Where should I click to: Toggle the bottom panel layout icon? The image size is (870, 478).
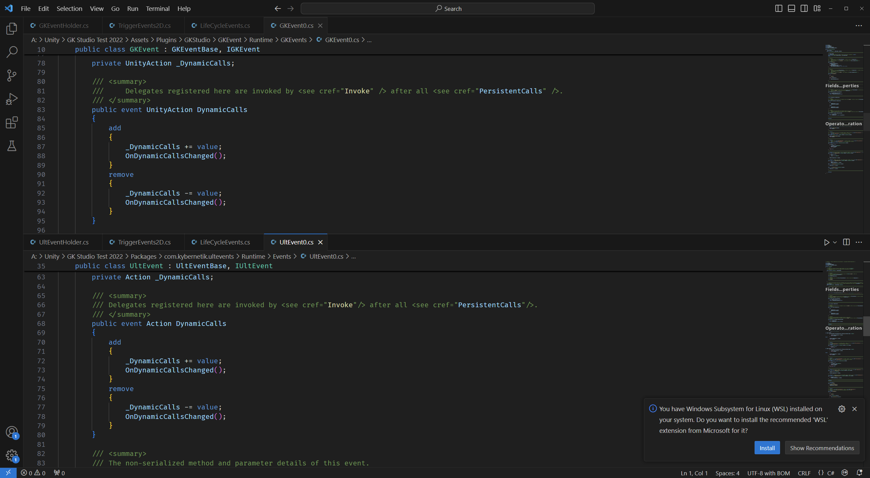point(791,8)
